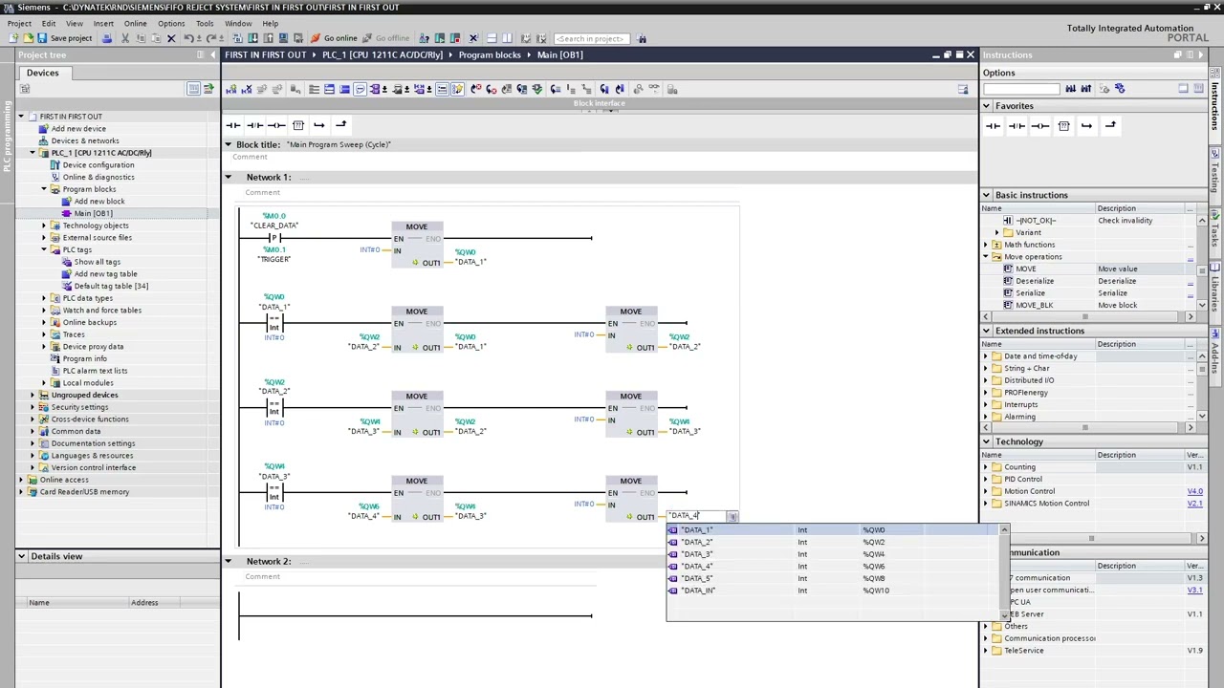
Task: Open Device configuration in tree
Action: click(98, 164)
